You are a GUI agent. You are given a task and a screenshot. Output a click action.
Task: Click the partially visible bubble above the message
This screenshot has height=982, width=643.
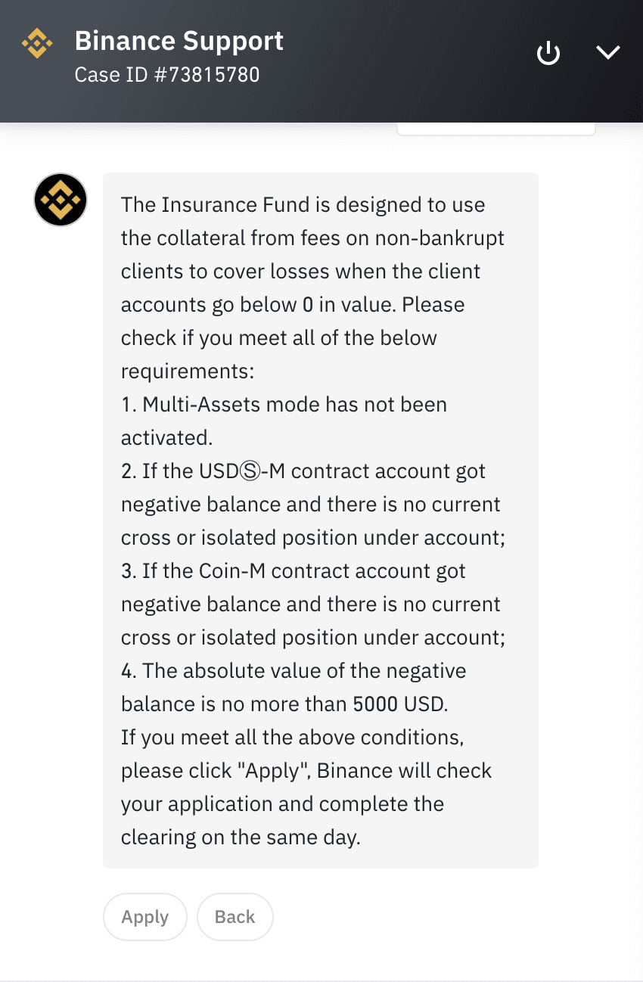tap(496, 129)
